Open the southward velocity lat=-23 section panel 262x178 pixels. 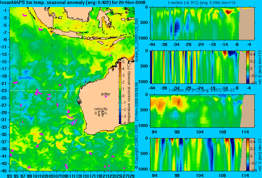pos(202,155)
